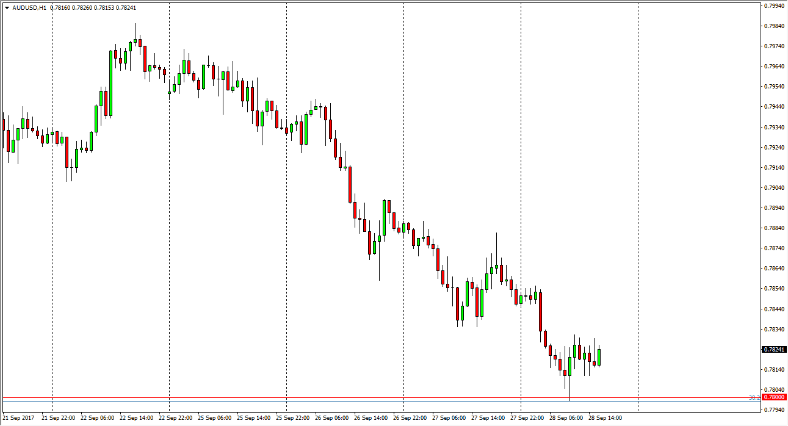Click the 28 Sep 14:00 time label
The image size is (788, 426).
(x=605, y=419)
